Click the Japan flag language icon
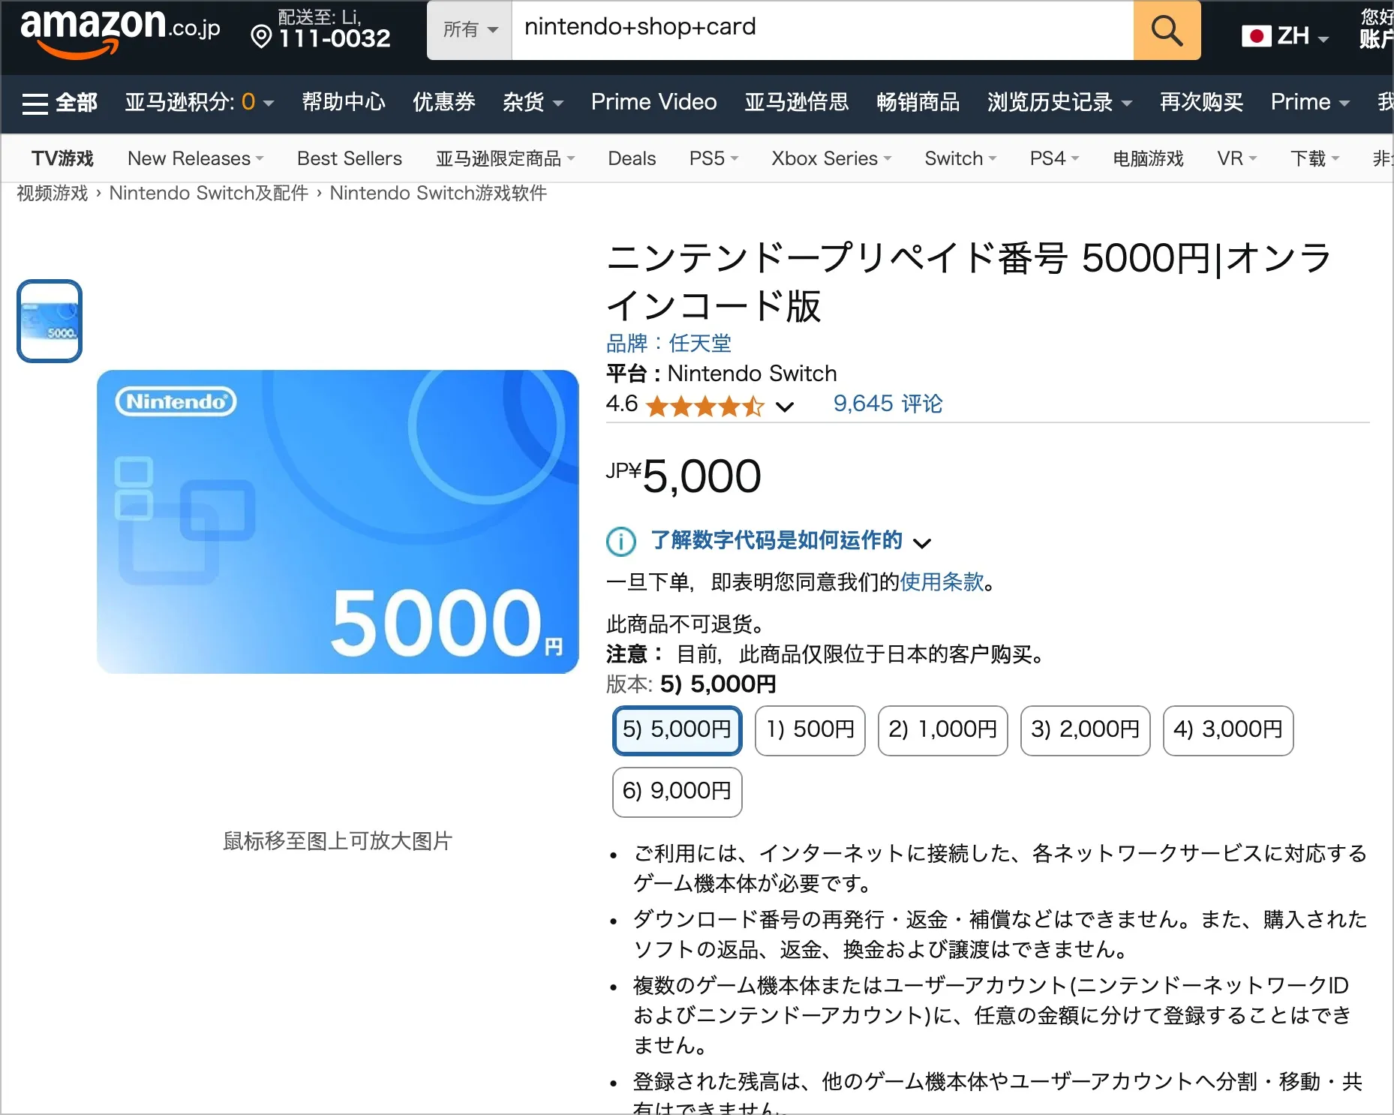This screenshot has height=1115, width=1394. pyautogui.click(x=1256, y=35)
